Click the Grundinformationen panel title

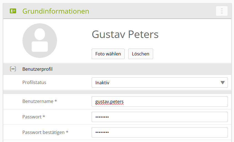tap(56, 11)
